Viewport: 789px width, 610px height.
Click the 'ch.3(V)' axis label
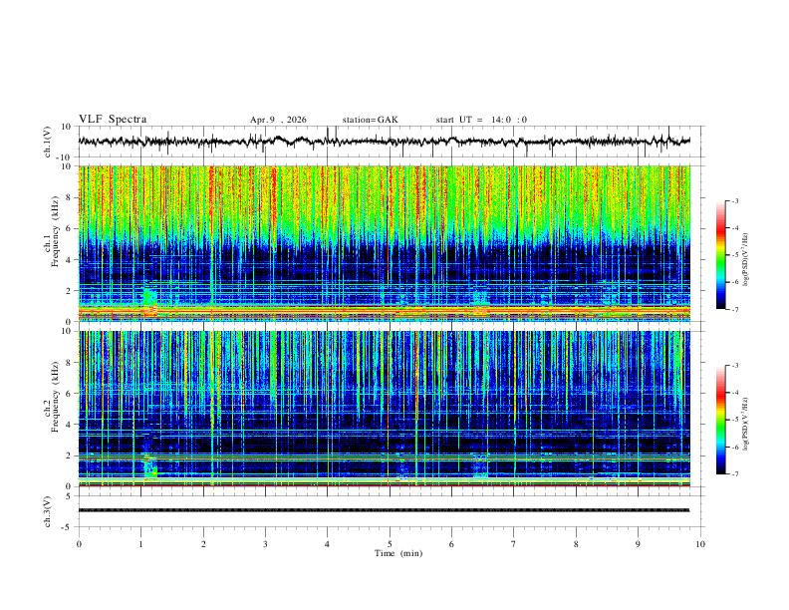click(47, 511)
